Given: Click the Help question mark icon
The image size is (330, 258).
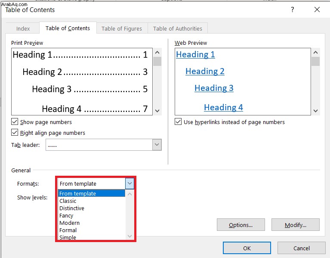Looking at the screenshot, I should pyautogui.click(x=292, y=9).
